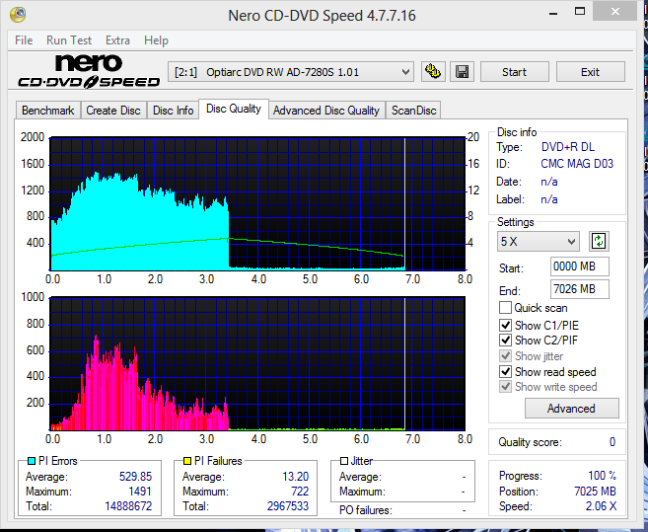
Task: Open the File menu
Action: [24, 40]
